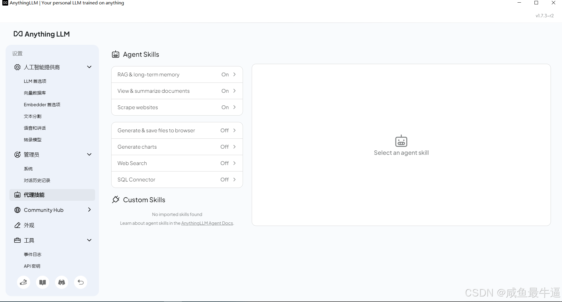This screenshot has width=562, height=302.
Task: Click the Anything LLM logo
Action: [x=42, y=34]
